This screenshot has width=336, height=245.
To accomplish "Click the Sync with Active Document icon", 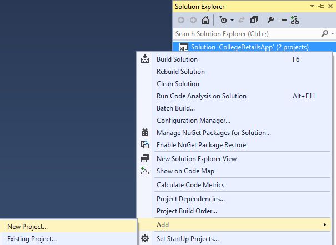I will click(242, 20).
